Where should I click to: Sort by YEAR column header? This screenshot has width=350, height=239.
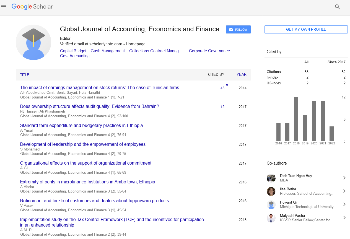(x=241, y=74)
